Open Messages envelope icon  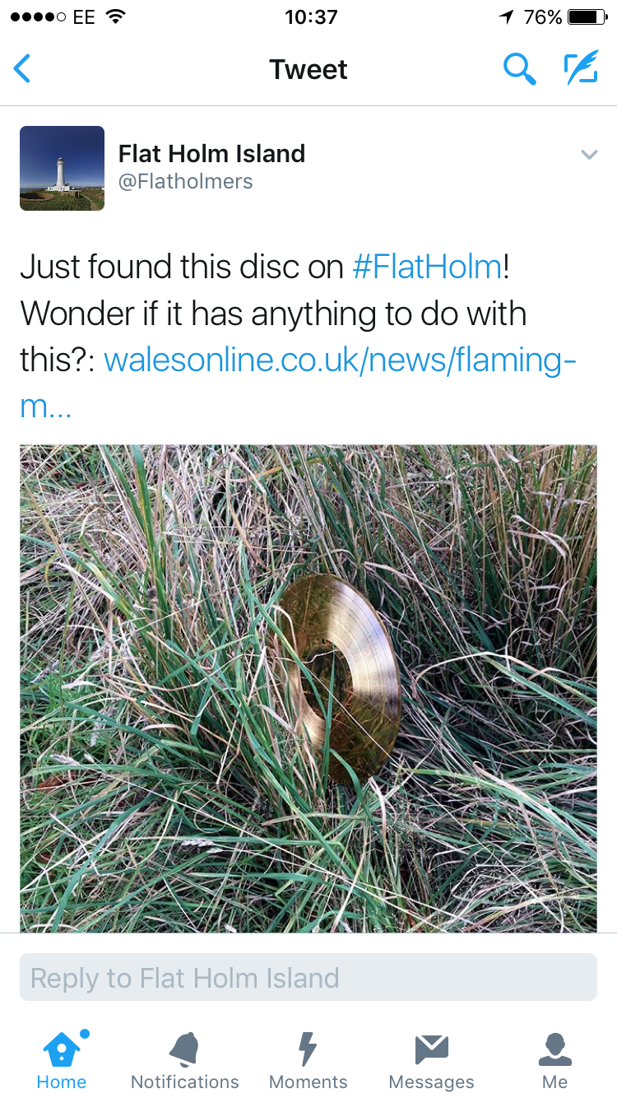[x=431, y=1049]
